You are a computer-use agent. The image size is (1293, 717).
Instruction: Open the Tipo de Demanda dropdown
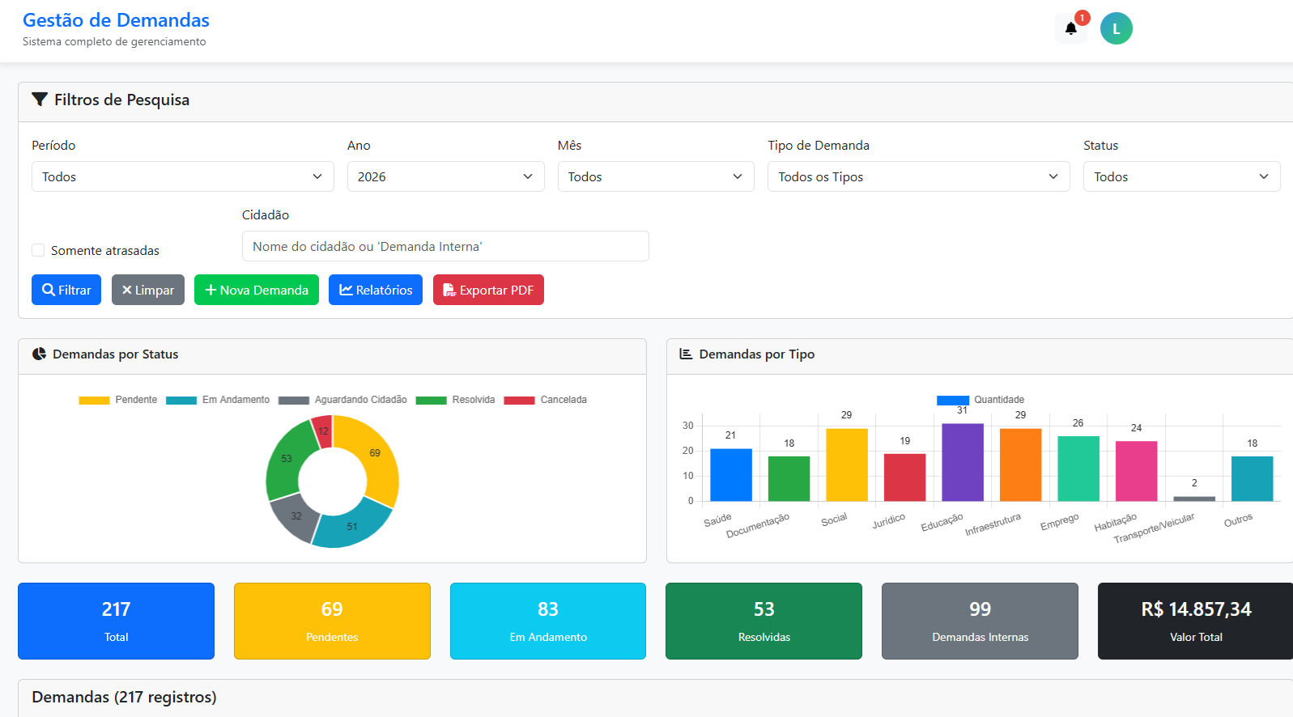(x=918, y=176)
